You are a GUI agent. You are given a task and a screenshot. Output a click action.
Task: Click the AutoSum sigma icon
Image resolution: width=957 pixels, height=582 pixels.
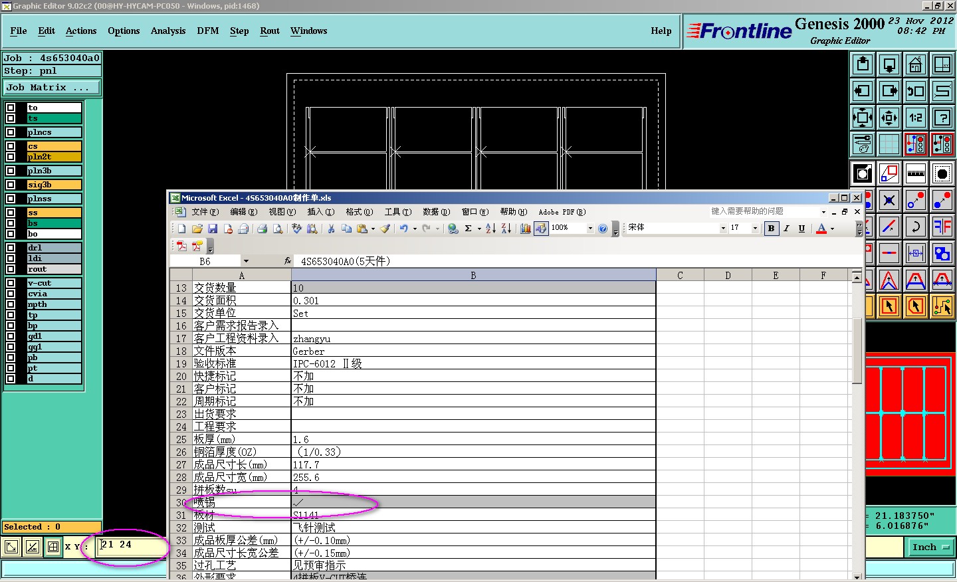tap(468, 229)
